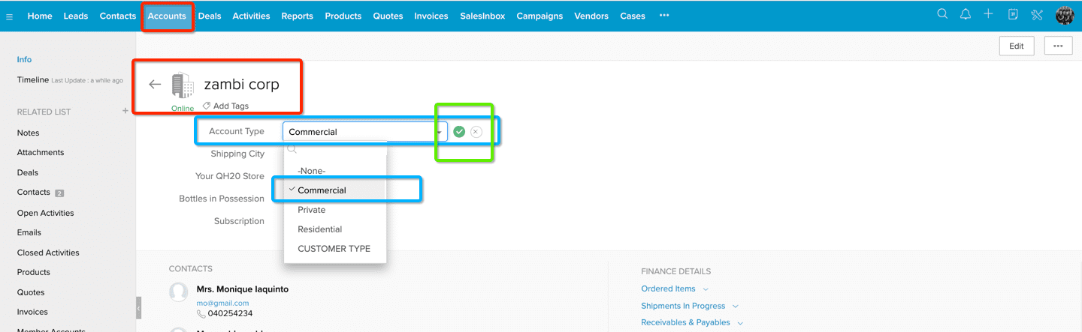This screenshot has width=1082, height=332.
Task: Open more actions ellipsis button
Action: [1058, 46]
